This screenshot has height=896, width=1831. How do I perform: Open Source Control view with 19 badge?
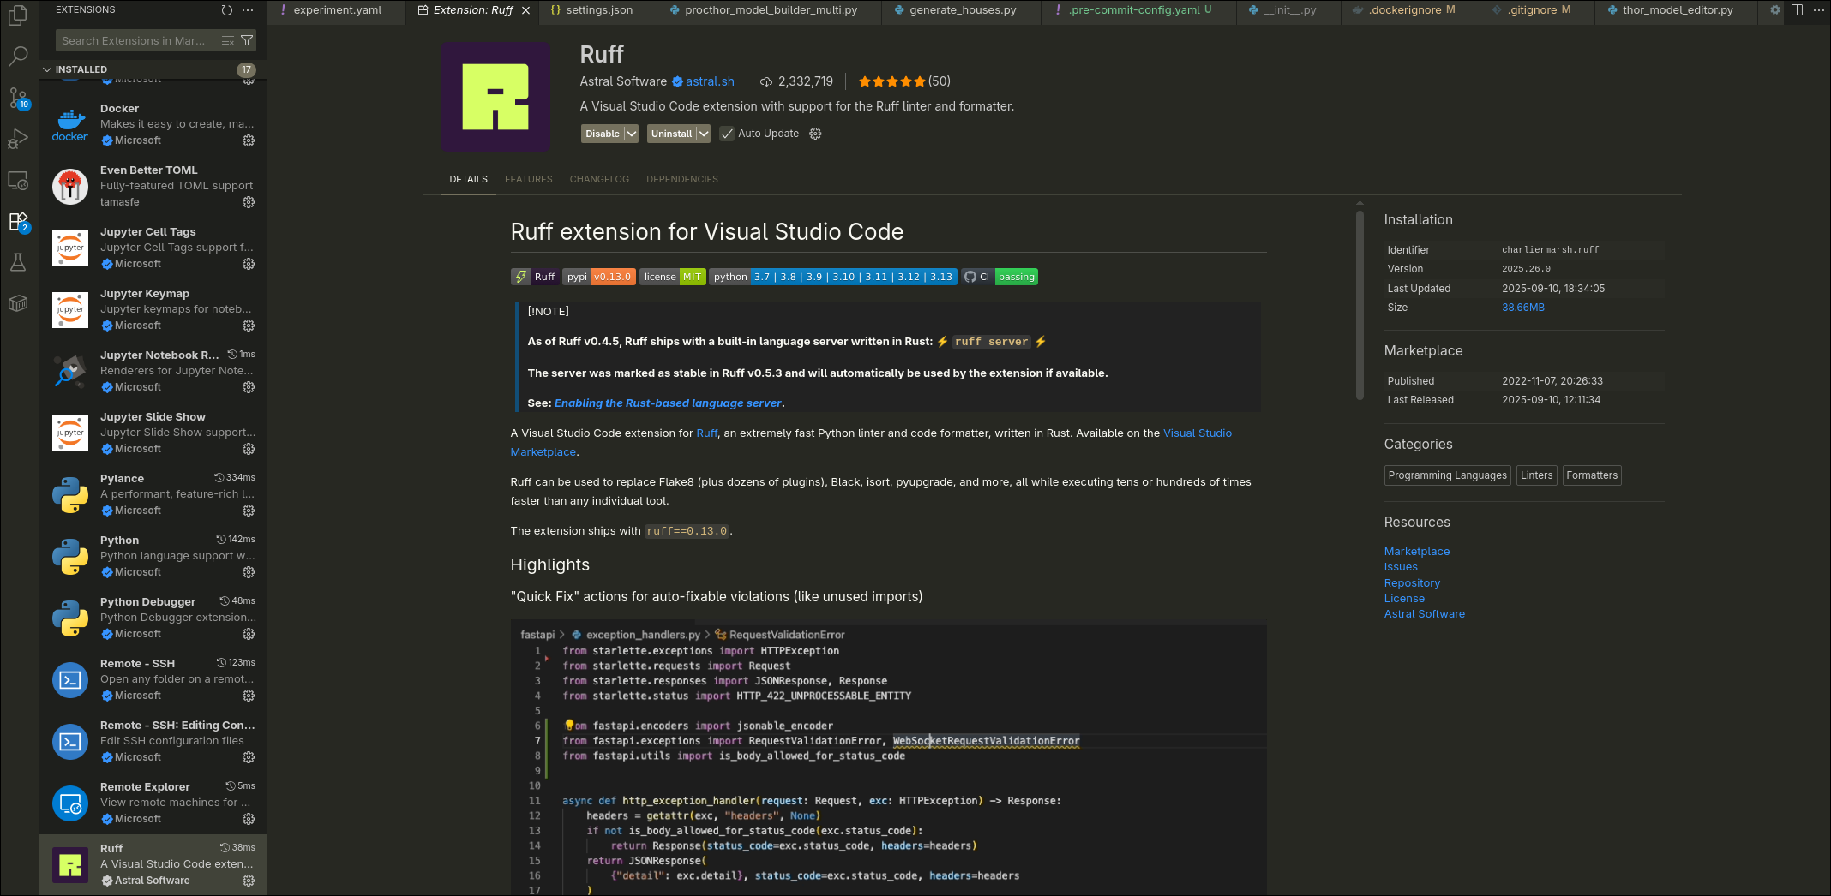click(18, 98)
